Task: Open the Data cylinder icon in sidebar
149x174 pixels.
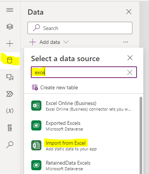Action: [10, 60]
